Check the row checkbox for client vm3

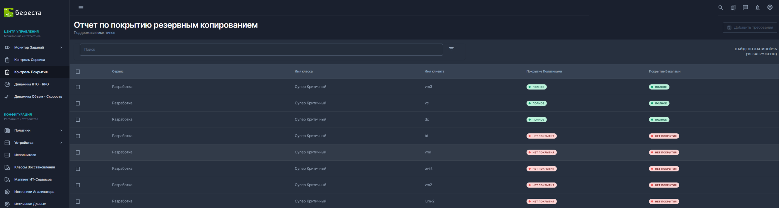(x=78, y=87)
